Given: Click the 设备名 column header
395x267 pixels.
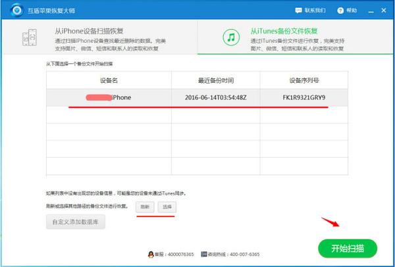Looking at the screenshot, I should 109,80.
